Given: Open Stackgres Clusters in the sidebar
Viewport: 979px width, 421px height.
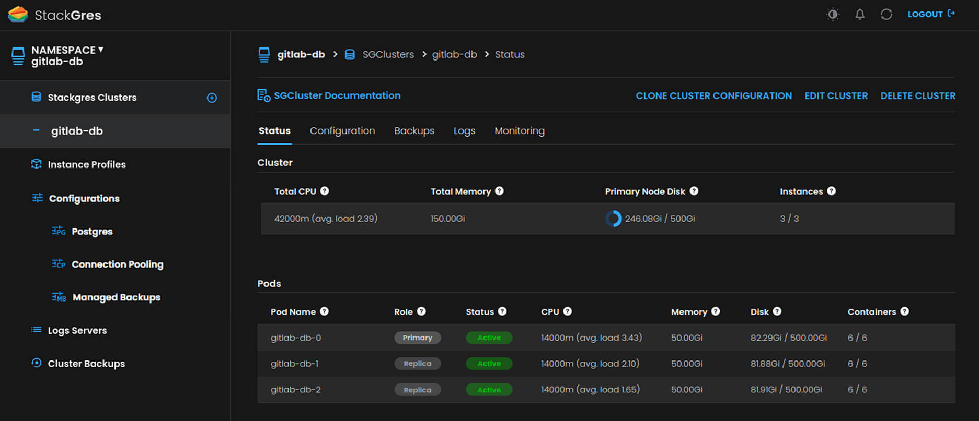Looking at the screenshot, I should click(92, 98).
